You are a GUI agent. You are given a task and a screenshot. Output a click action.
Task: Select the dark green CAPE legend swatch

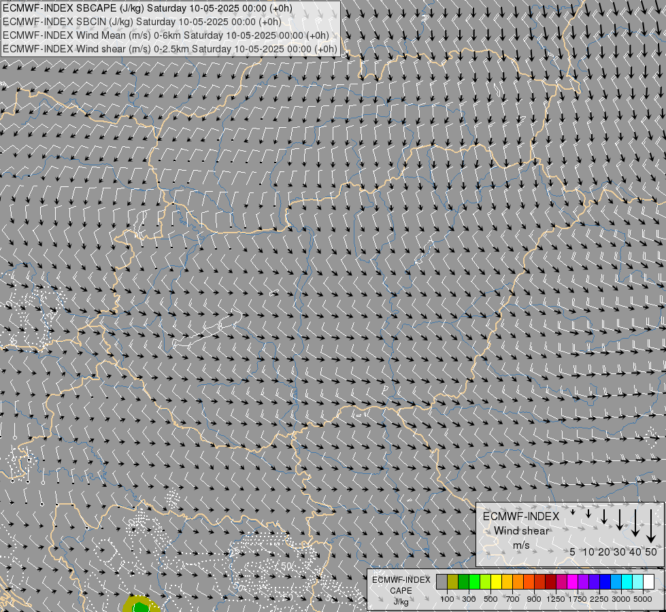[x=463, y=581]
